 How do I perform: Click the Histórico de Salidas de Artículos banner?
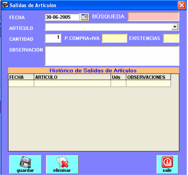click(x=93, y=71)
